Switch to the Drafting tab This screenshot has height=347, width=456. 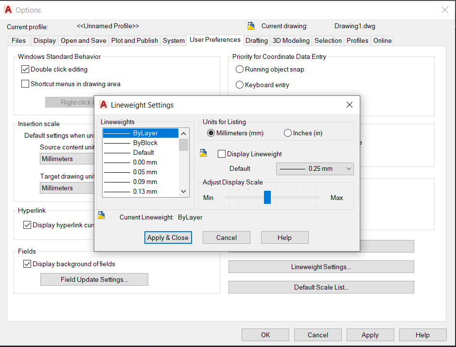coord(257,40)
